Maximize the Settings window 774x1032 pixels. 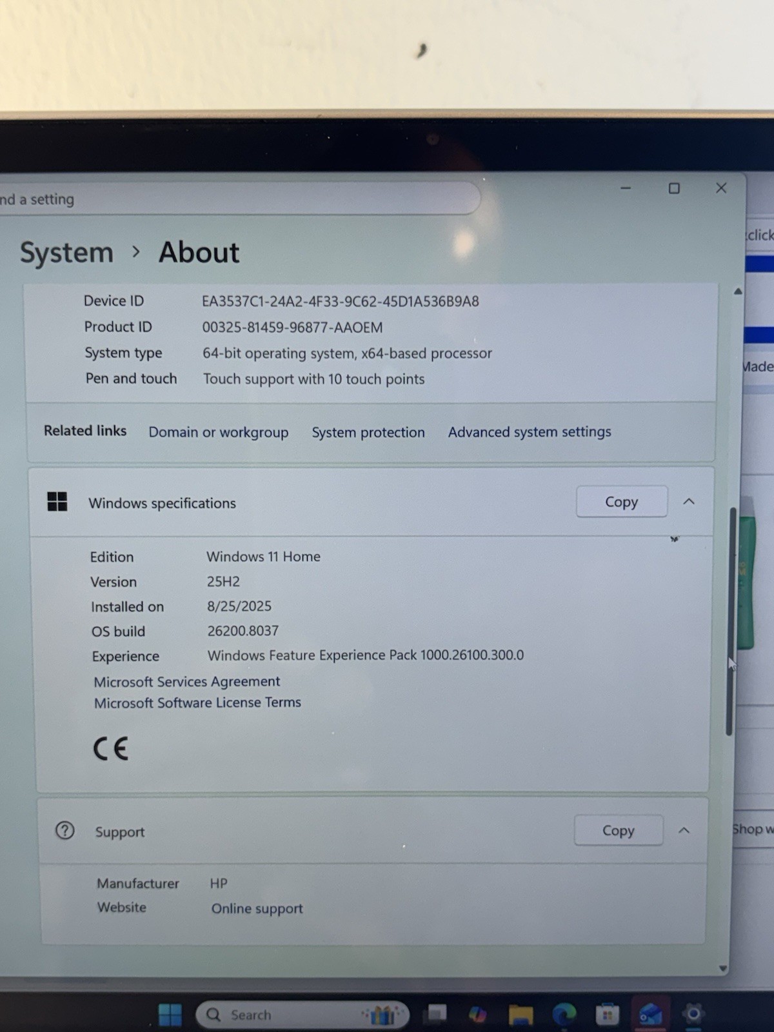point(674,188)
